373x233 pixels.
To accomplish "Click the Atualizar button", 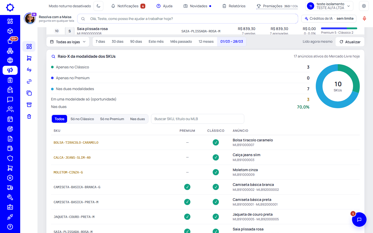I will pyautogui.click(x=350, y=42).
